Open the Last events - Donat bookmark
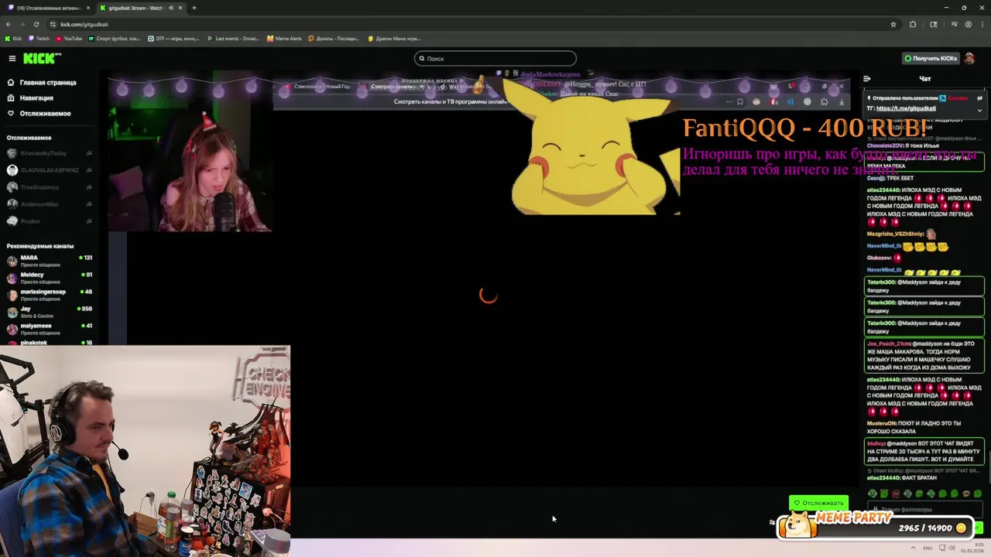This screenshot has width=991, height=557. [234, 38]
